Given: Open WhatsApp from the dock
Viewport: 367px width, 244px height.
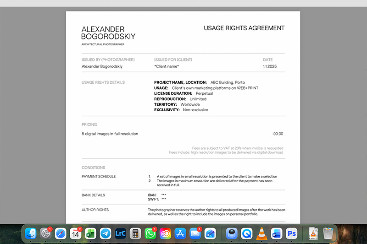Looking at the screenshot, I should pyautogui.click(x=150, y=234).
